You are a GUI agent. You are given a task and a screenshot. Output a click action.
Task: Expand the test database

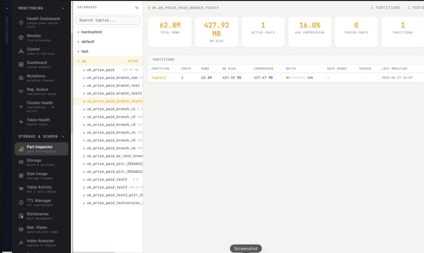[78, 51]
